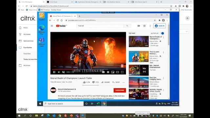Viewport: 210px width, 118px height.
Task: Click inner Chrome page scrollbar
Action: [x=169, y=35]
